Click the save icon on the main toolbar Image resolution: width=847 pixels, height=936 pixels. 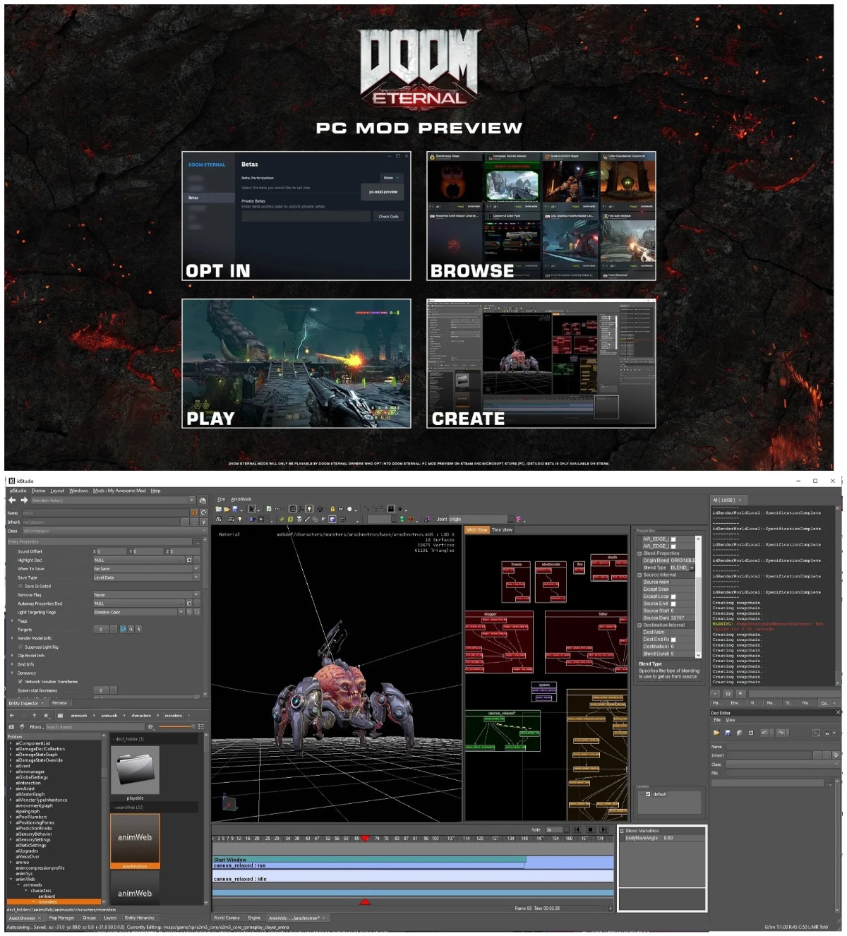(x=236, y=509)
